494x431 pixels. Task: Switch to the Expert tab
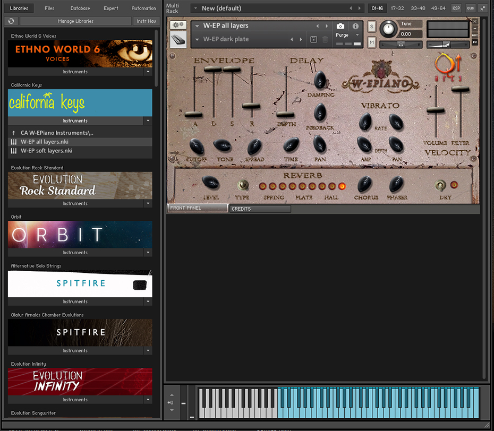pos(111,8)
